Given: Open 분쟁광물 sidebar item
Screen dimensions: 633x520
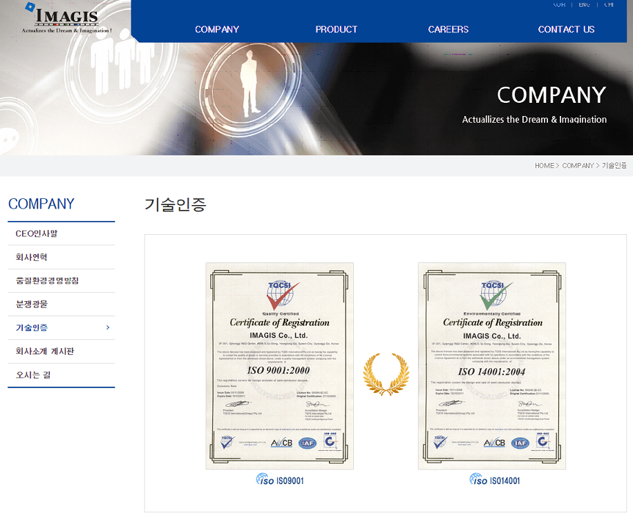Looking at the screenshot, I should (x=62, y=304).
